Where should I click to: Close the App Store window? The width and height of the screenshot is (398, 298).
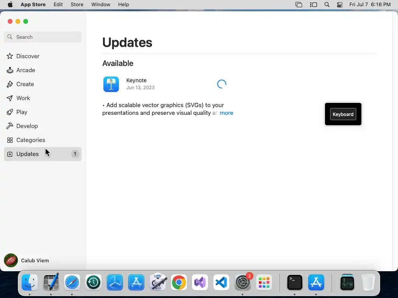point(10,21)
